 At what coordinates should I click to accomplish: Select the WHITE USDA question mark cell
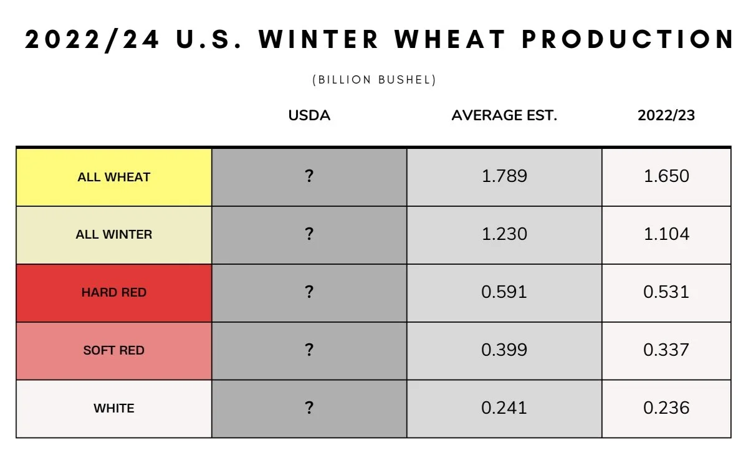[309, 408]
